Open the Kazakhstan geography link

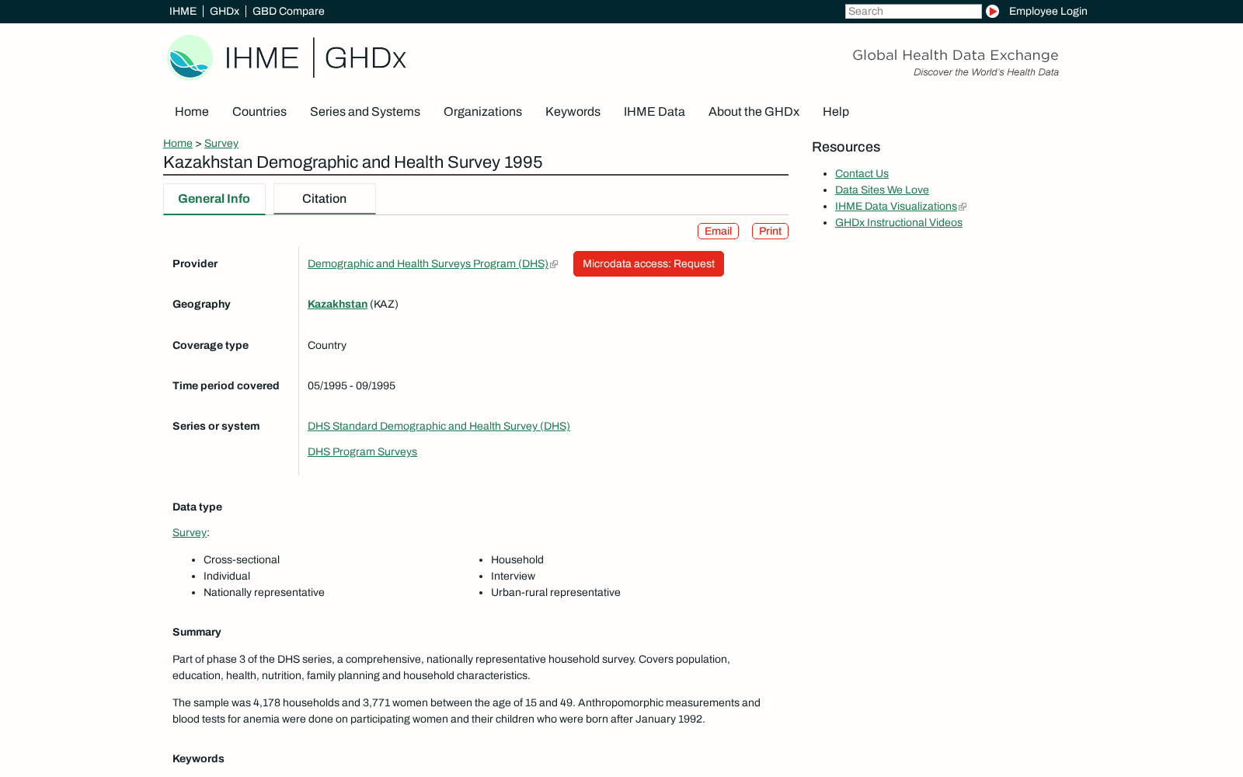click(x=337, y=304)
